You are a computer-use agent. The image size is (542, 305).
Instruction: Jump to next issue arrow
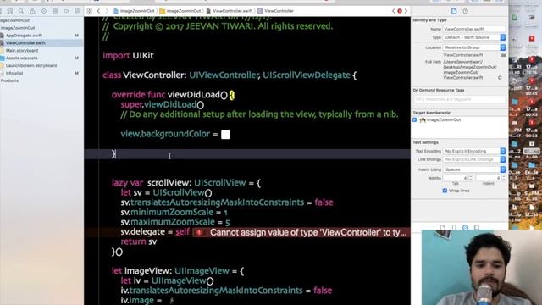(x=406, y=11)
